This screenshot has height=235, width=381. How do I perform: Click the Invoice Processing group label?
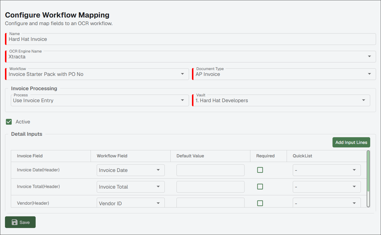34,88
